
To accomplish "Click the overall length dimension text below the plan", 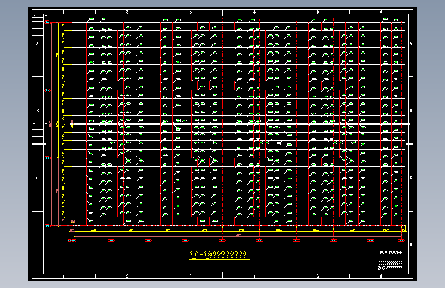I will pyautogui.click(x=238, y=235).
